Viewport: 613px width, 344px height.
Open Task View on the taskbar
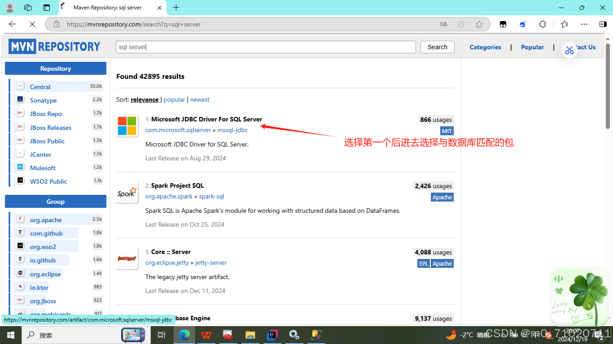pyautogui.click(x=162, y=335)
